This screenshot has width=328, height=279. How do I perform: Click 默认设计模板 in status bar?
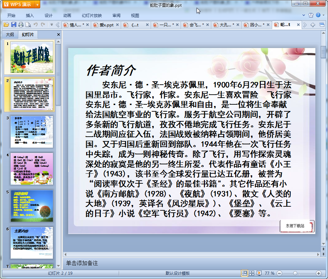click(x=178, y=273)
